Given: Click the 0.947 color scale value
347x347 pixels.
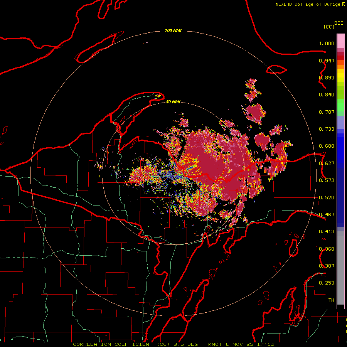Looking at the screenshot, I should point(327,61).
